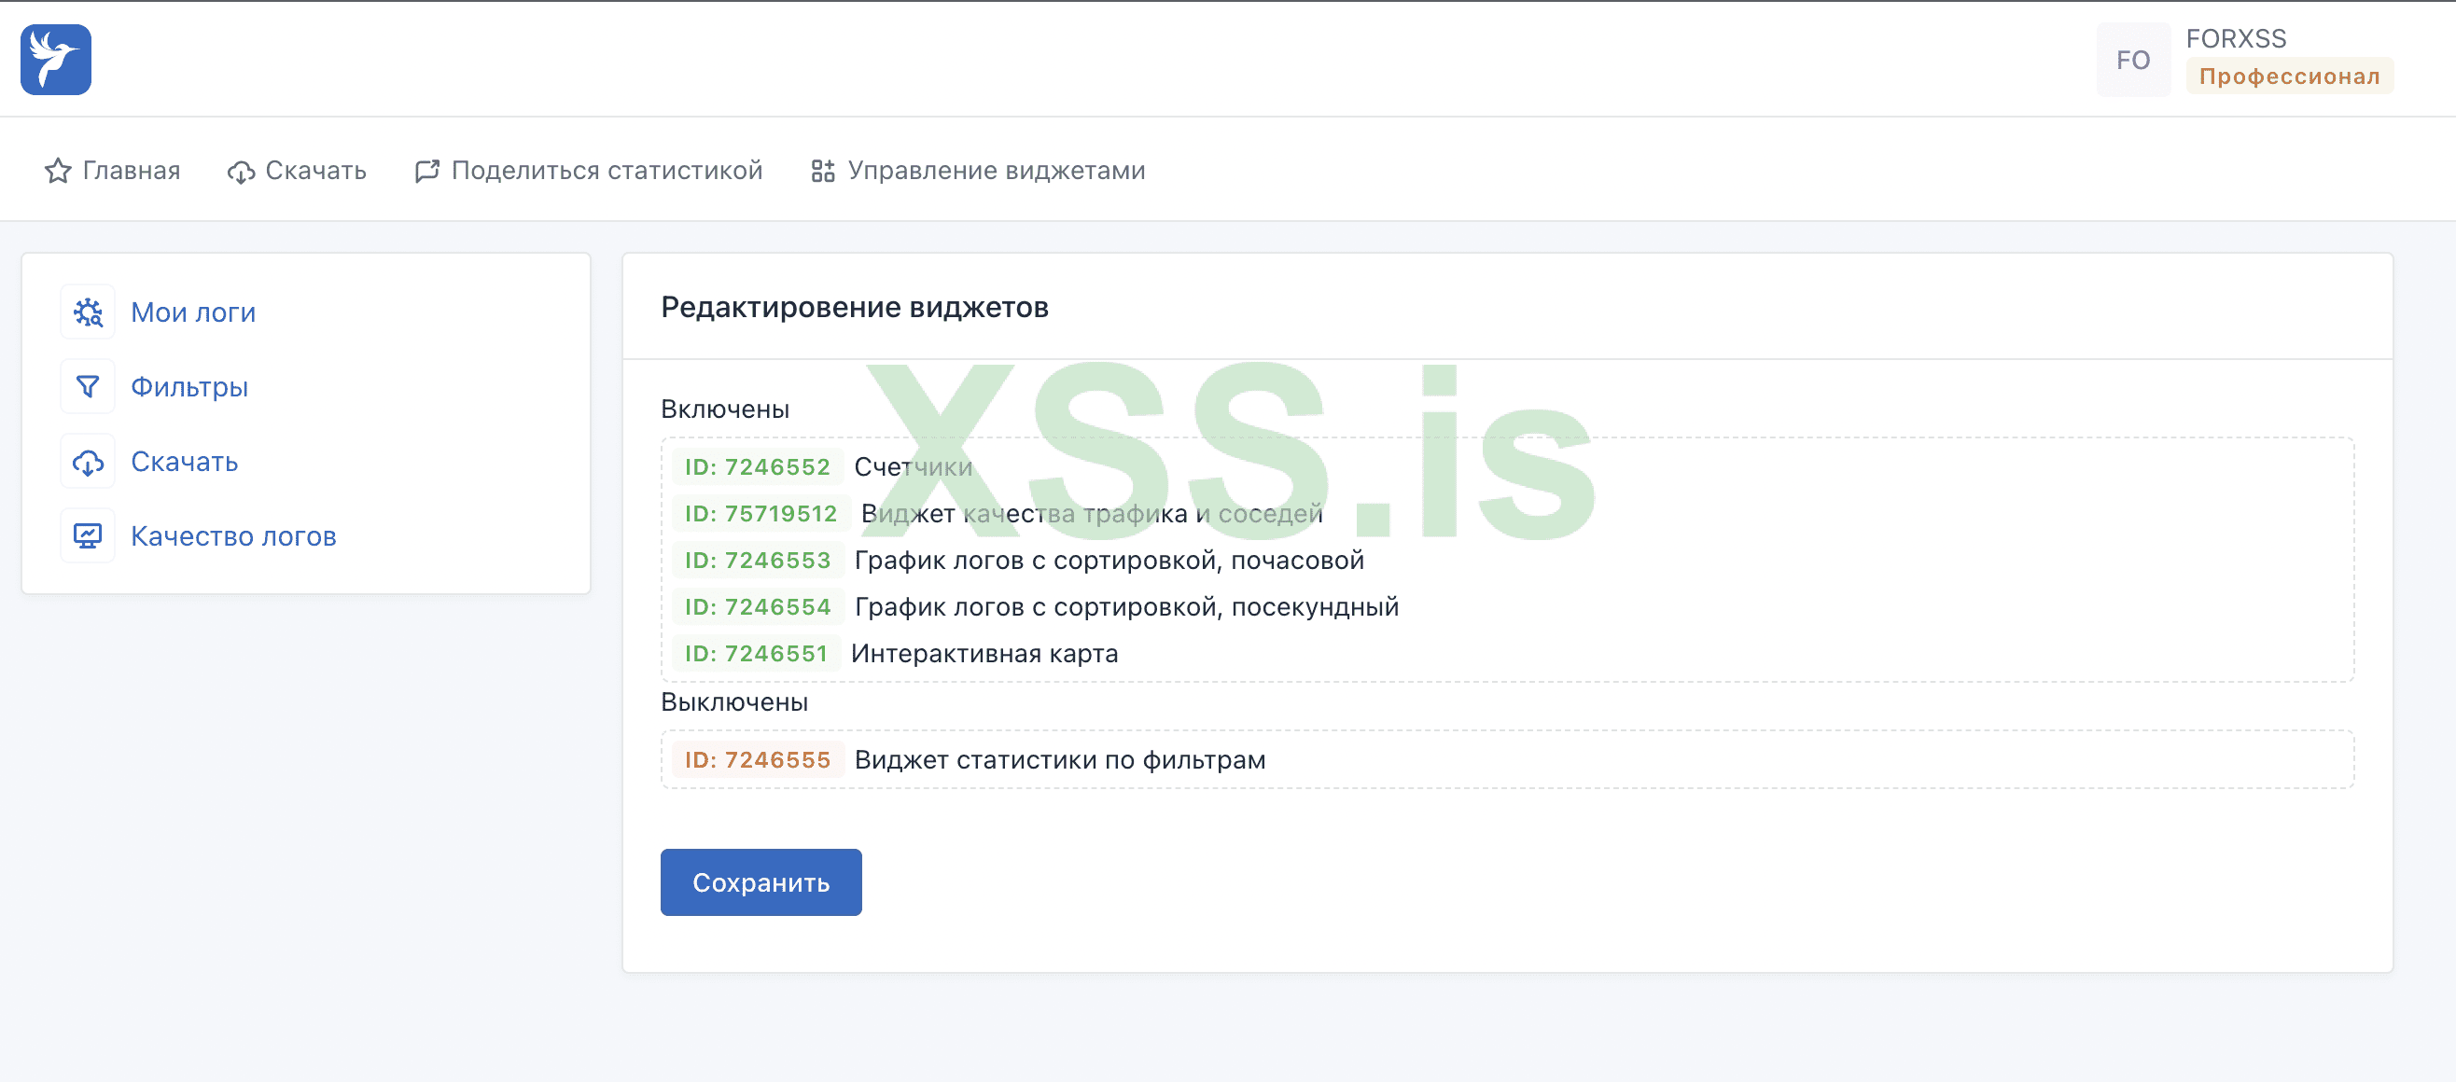Click the bug icon beside Мои логи
Viewport: 2456px width, 1082px height.
coord(88,312)
